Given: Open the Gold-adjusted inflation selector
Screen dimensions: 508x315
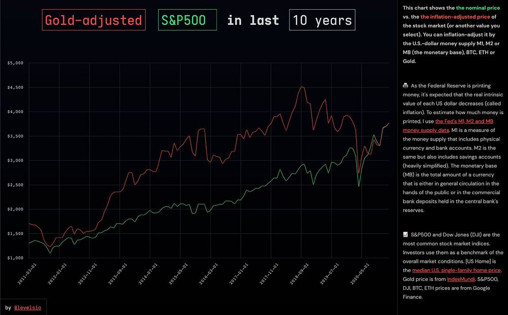Looking at the screenshot, I should (93, 20).
